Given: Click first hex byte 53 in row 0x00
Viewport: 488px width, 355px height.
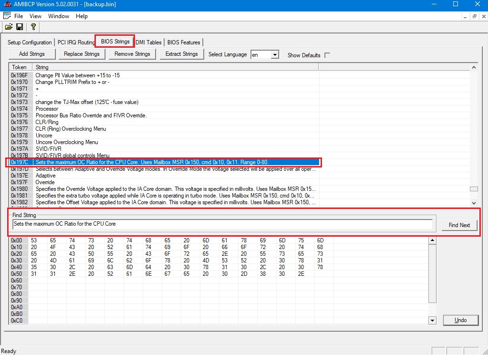Looking at the screenshot, I should tap(34, 240).
